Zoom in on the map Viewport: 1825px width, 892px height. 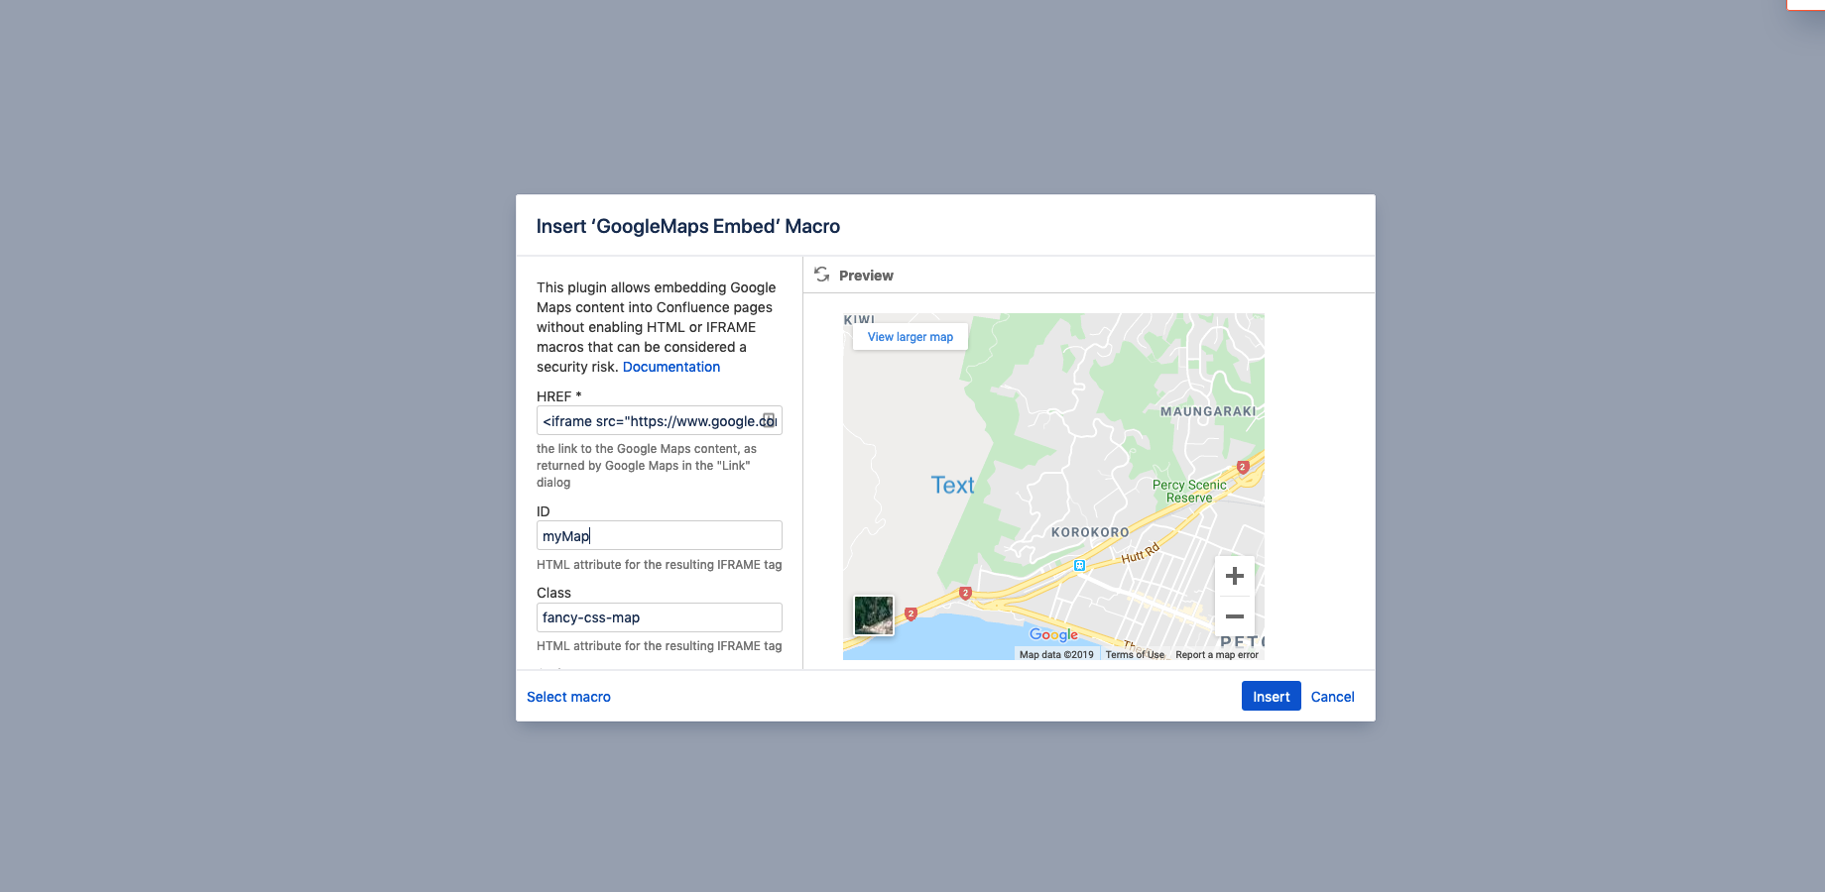tap(1234, 576)
